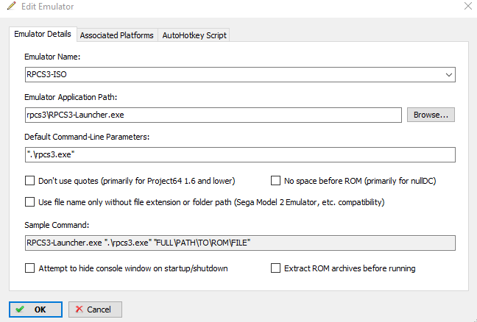The height and width of the screenshot is (322, 477).
Task: Click the Emulator Application Path: label
Action: tap(71, 97)
